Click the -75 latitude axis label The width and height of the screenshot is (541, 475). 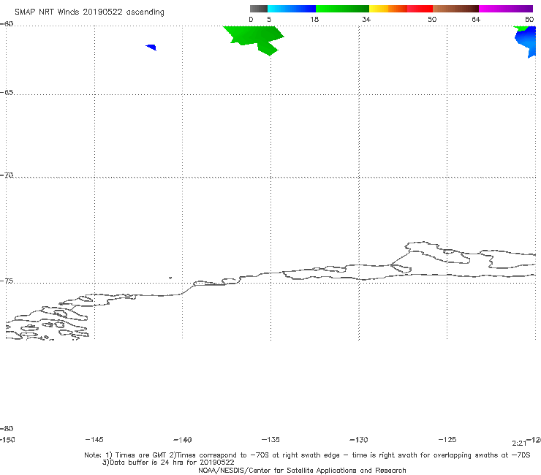tap(7, 281)
